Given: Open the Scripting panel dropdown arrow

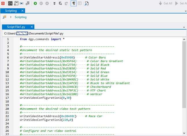Looking at the screenshot, I should (185, 11).
